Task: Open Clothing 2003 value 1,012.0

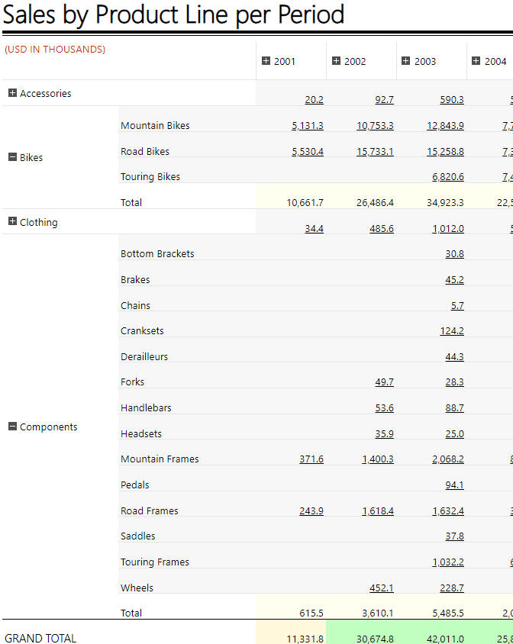Action: (x=448, y=228)
